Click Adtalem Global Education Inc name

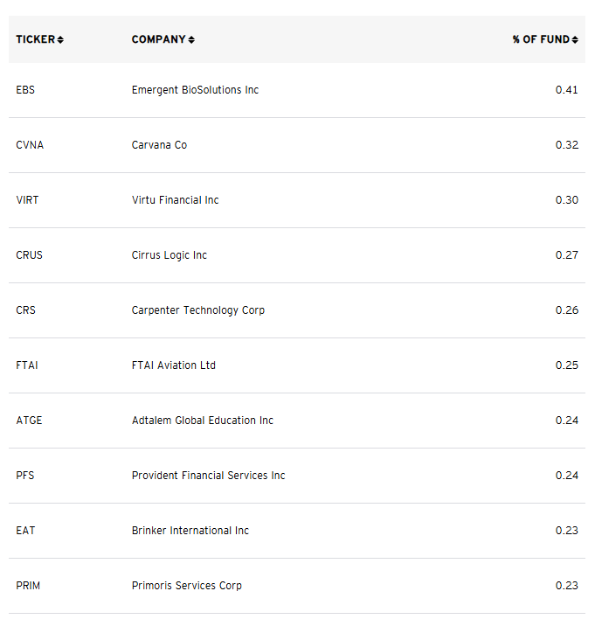[x=202, y=421]
